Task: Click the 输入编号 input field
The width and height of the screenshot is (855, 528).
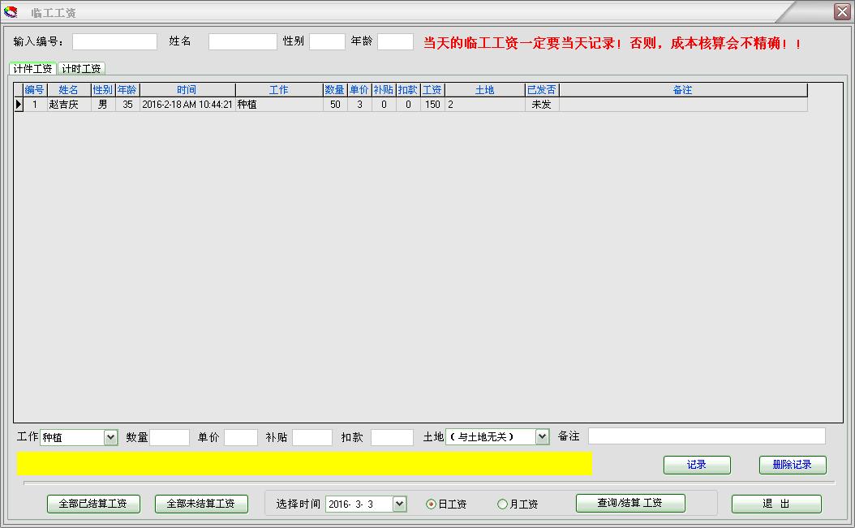Action: tap(114, 41)
